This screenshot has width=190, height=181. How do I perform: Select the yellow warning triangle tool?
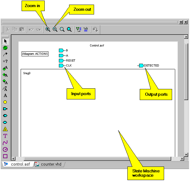[5, 129]
